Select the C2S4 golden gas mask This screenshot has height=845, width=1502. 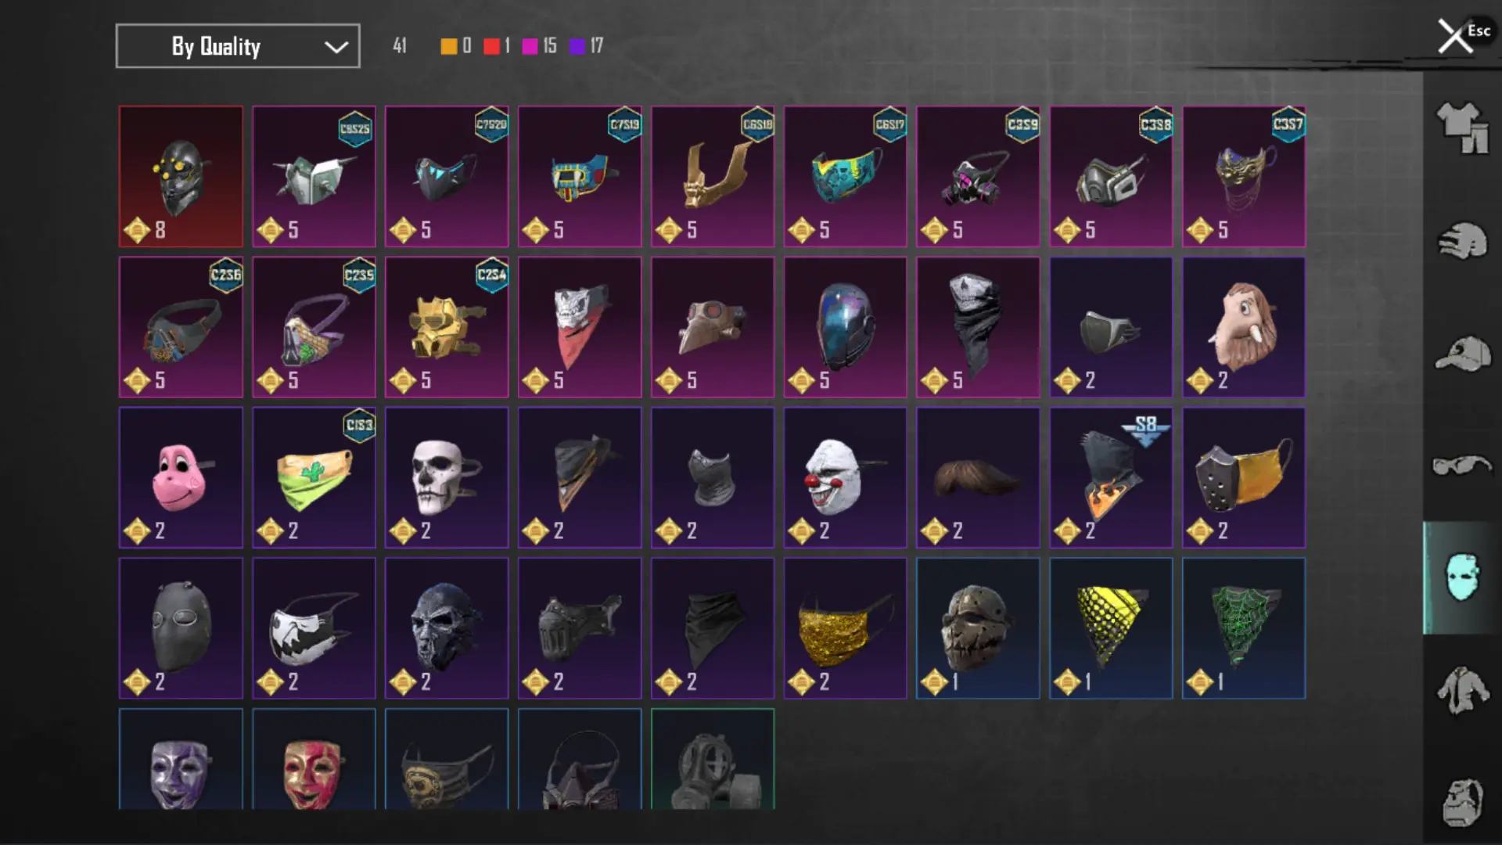click(x=447, y=327)
